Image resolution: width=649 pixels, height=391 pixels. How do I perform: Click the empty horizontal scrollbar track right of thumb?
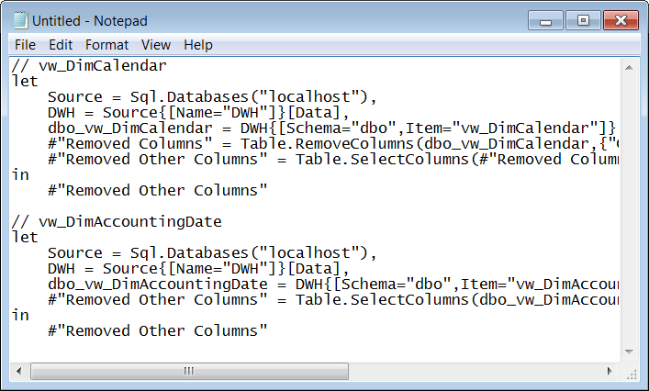475,371
